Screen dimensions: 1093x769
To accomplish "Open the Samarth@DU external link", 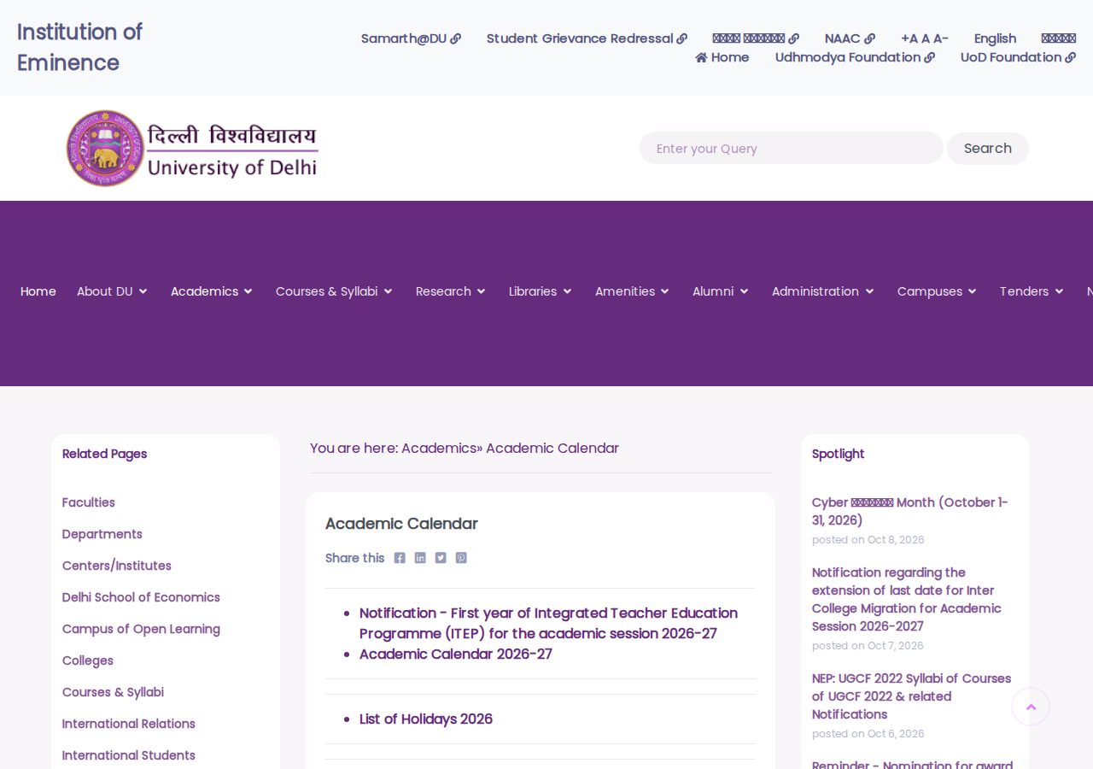I will click(411, 38).
